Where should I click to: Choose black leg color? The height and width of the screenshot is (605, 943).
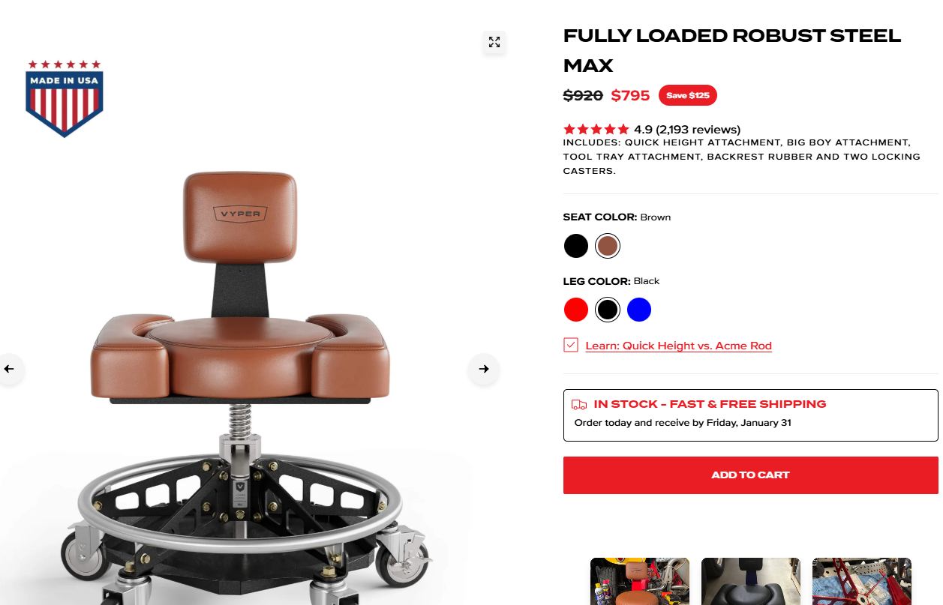click(608, 310)
